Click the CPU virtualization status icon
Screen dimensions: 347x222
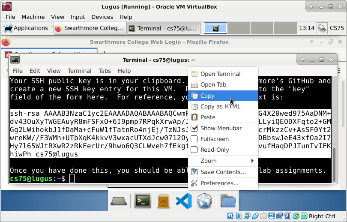pos(287,216)
